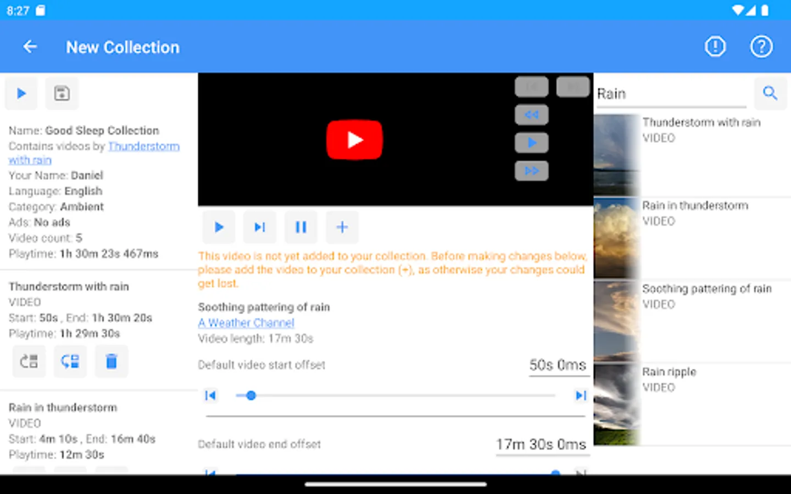The image size is (791, 494).
Task: Run the search with the magnifier icon
Action: coord(770,93)
